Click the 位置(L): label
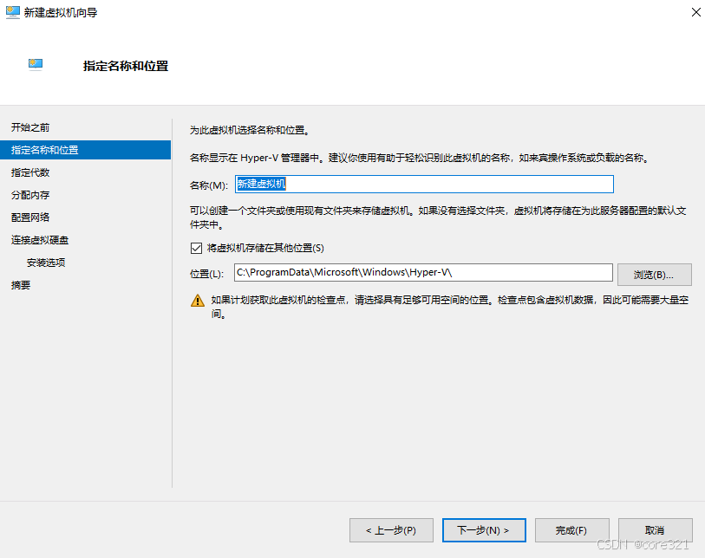Image resolution: width=705 pixels, height=558 pixels. (x=207, y=274)
